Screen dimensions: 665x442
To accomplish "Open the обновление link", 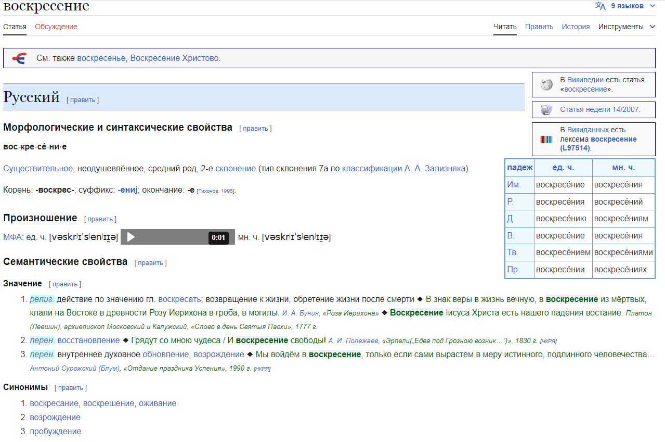I will click(166, 355).
